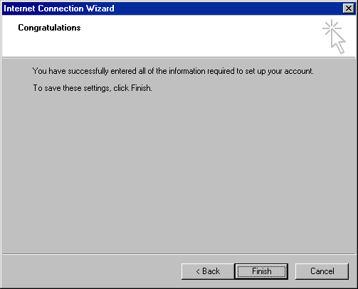Viewport: 358px width, 289px height.
Task: Click the 'You have successfully entered' message
Action: click(x=173, y=71)
